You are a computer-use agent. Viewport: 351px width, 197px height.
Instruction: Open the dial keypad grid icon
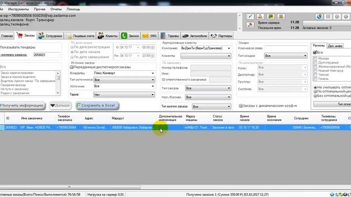click(328, 16)
